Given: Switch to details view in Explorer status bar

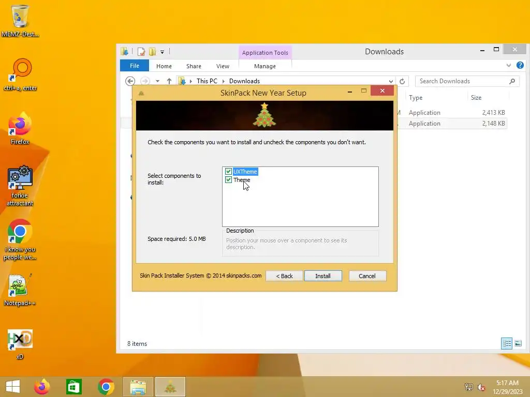Looking at the screenshot, I should (x=507, y=344).
